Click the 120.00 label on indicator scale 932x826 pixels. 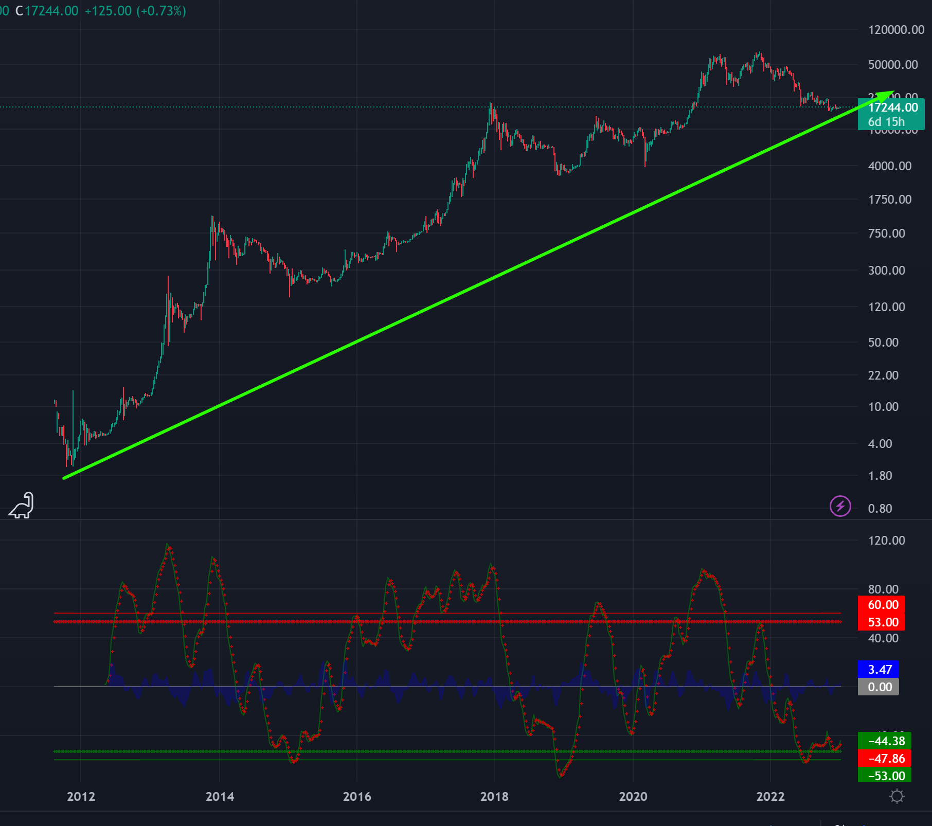(886, 541)
